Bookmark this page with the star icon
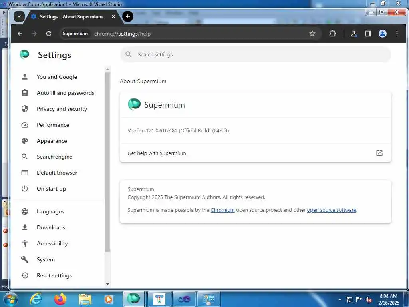The image size is (409, 307). click(x=312, y=34)
